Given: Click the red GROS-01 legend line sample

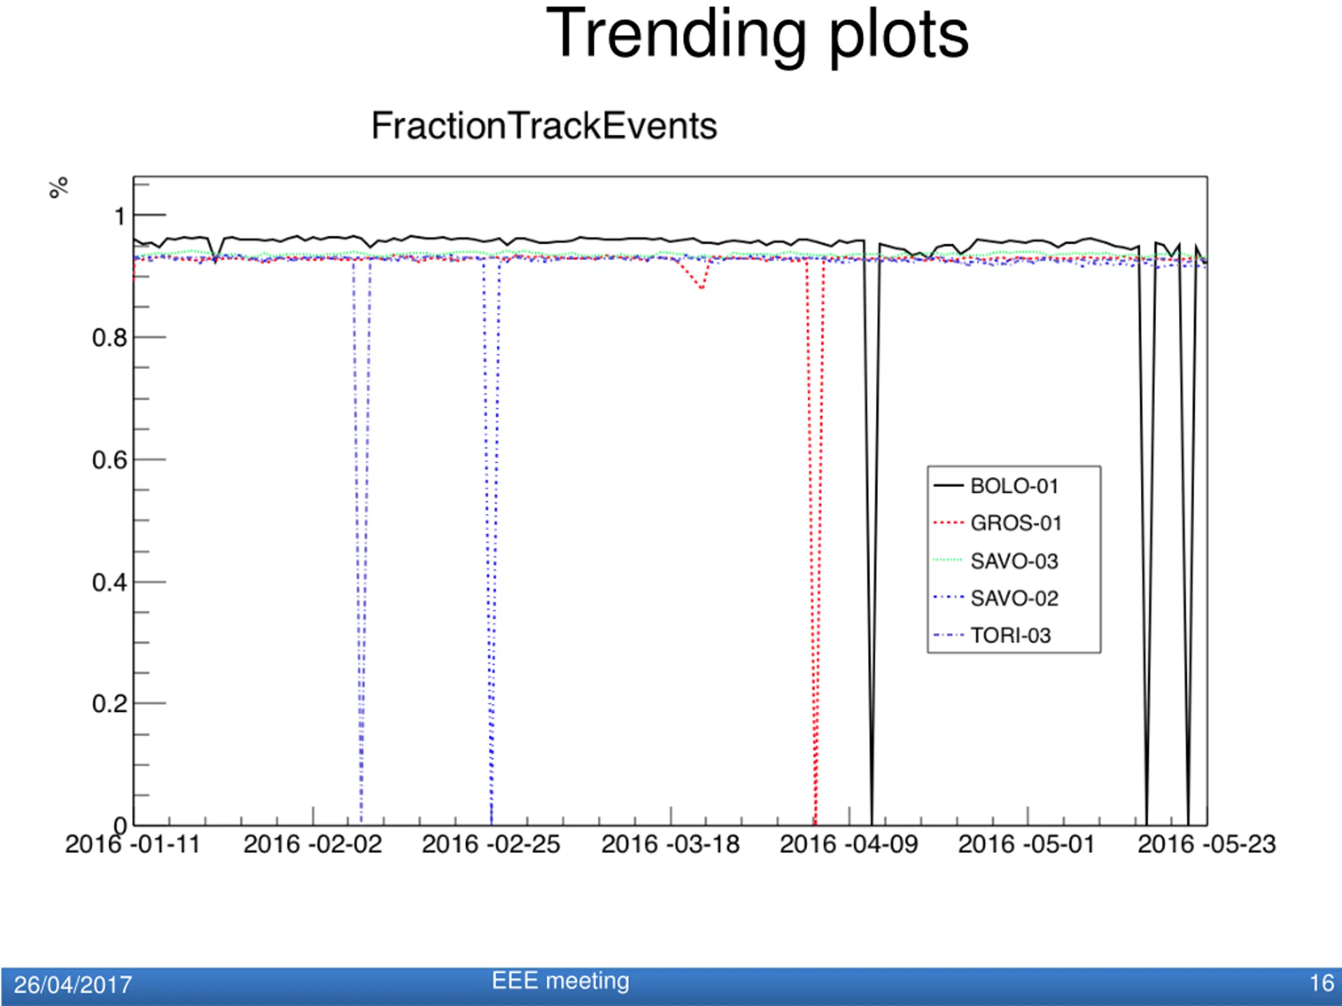Looking at the screenshot, I should tap(948, 523).
